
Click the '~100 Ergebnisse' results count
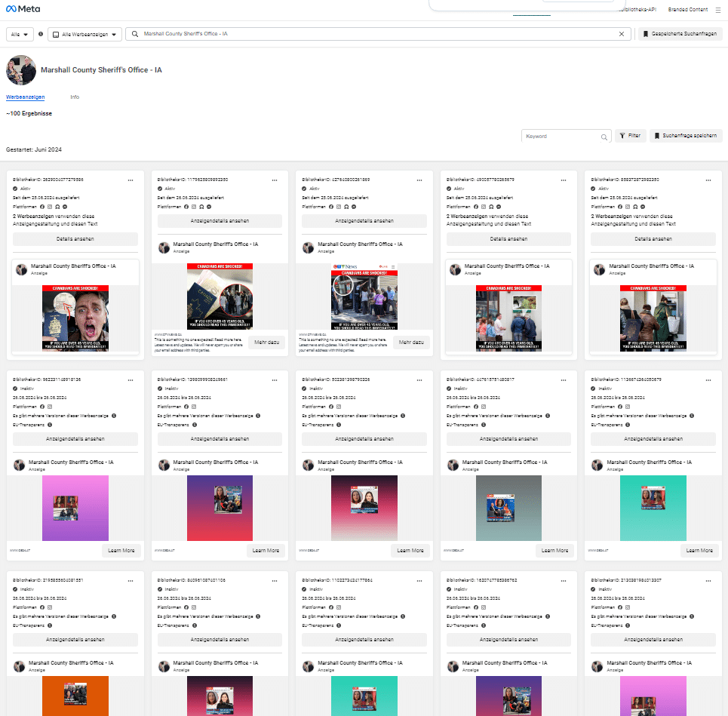29,114
